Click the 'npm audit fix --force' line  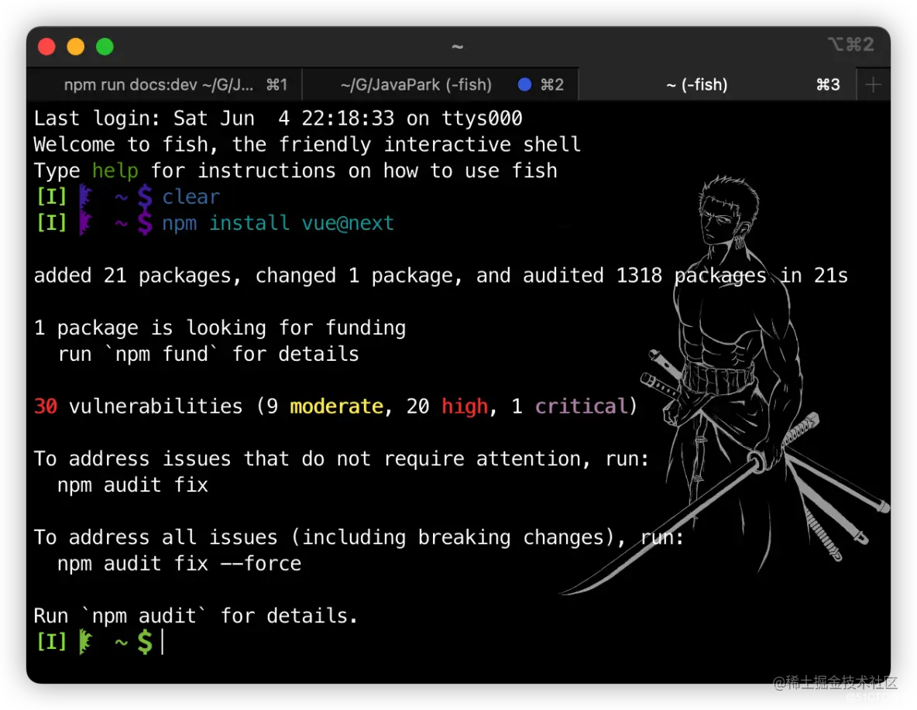[179, 563]
